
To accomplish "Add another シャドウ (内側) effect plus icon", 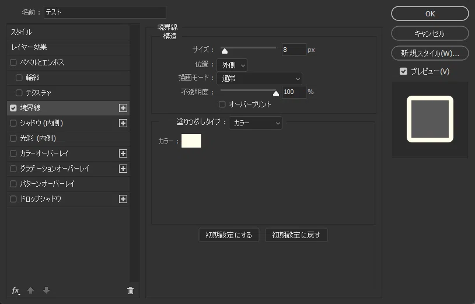I will [x=123, y=123].
